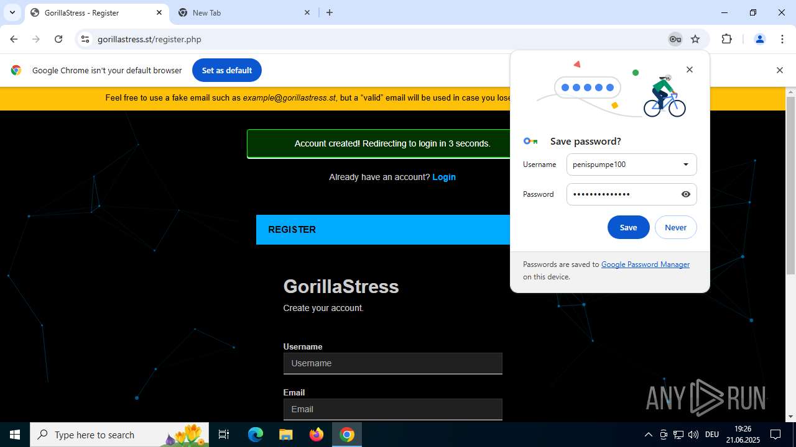Click the Username input field on page
The image size is (796, 447).
392,363
